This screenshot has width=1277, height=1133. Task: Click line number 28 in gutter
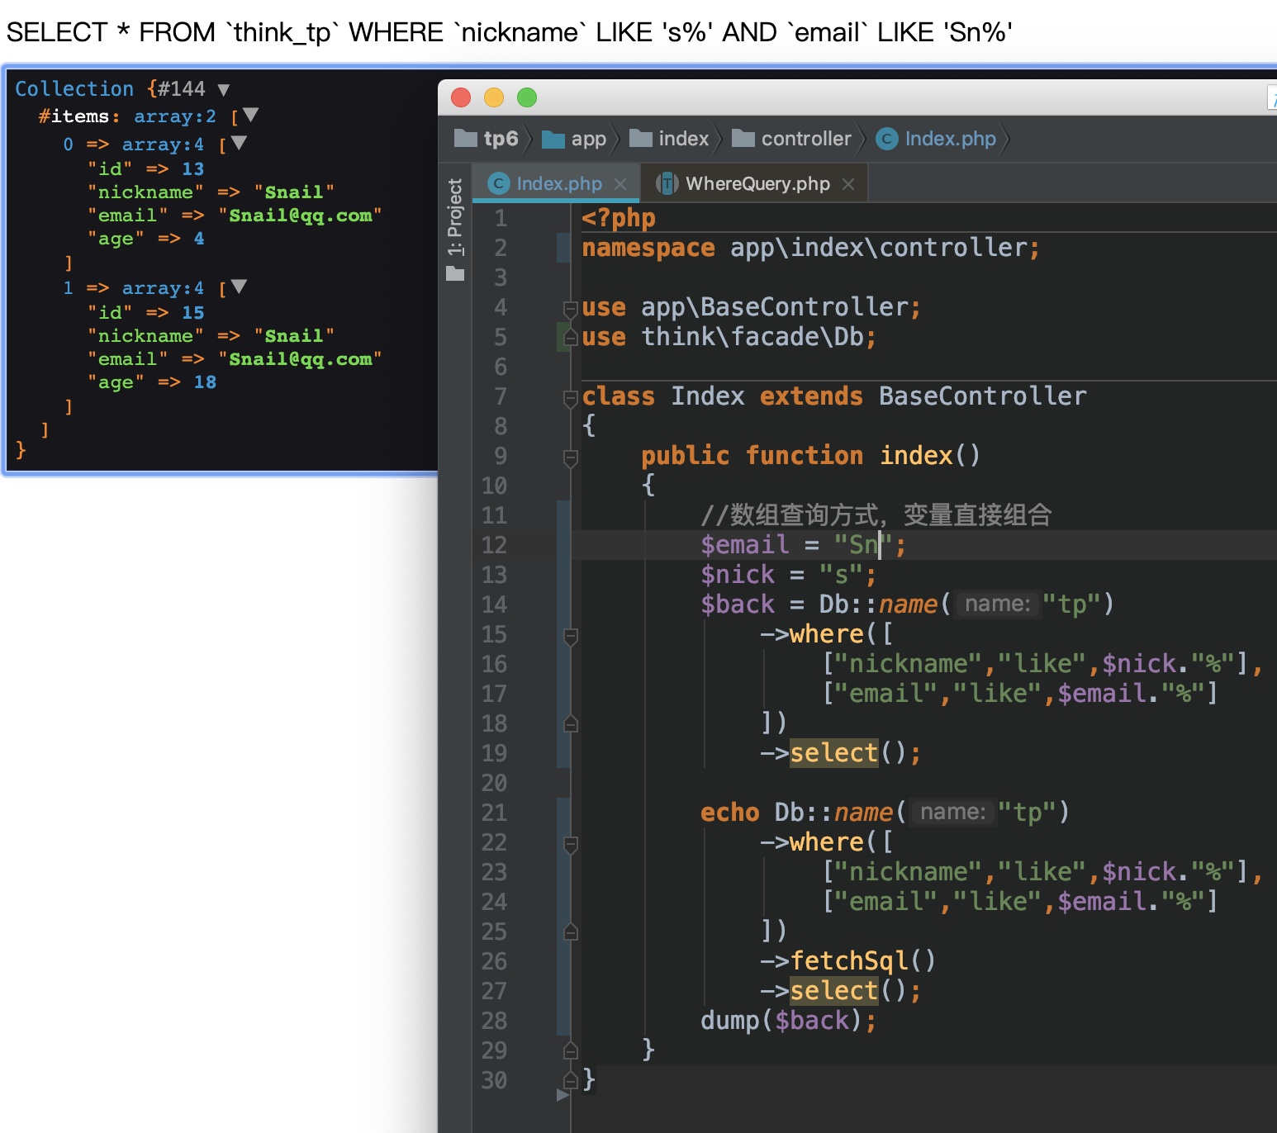(494, 1021)
